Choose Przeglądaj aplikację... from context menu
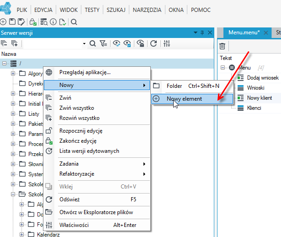 [x=97, y=72]
